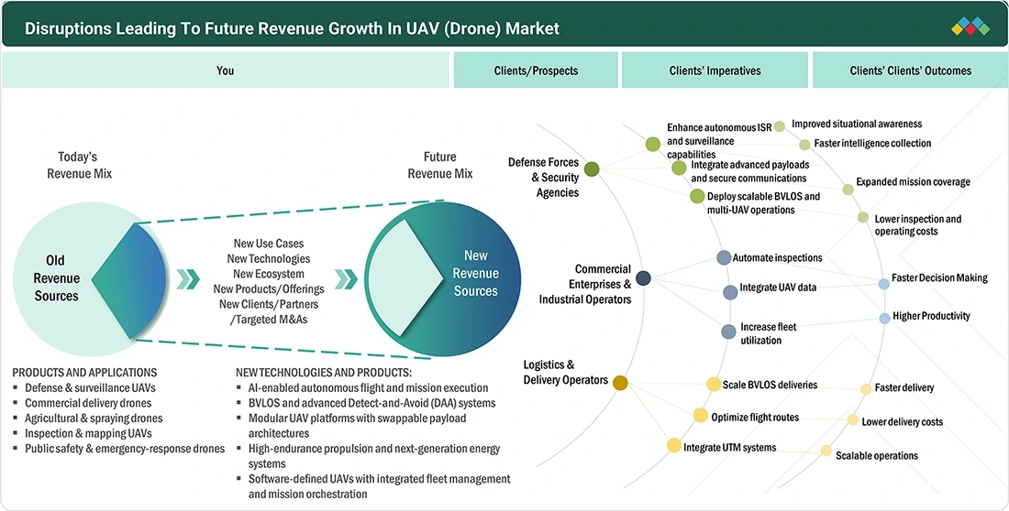Screen dimensions: 1009x511
Task: Click "AI-enabled autonomous flight and mission execution" bullet
Action: (x=368, y=387)
